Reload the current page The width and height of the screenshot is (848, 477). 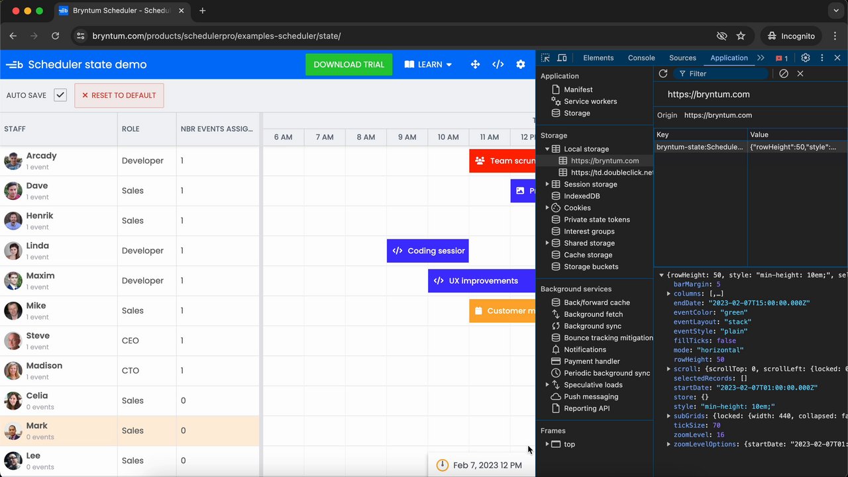56,36
